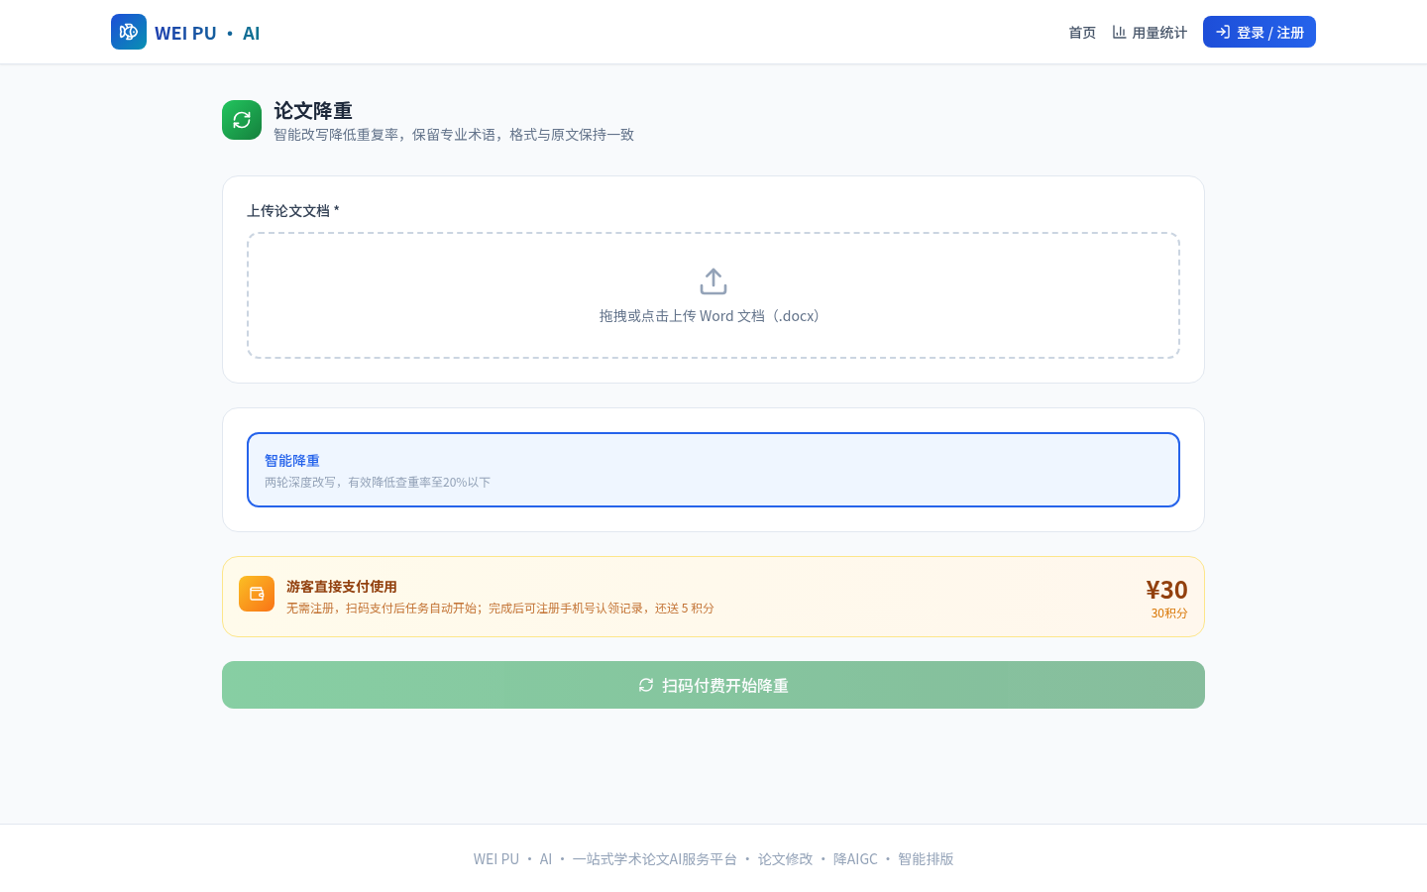Screen dimensions: 1427x892
Task: Click the 游客直接支付使用 heading
Action: tap(342, 587)
